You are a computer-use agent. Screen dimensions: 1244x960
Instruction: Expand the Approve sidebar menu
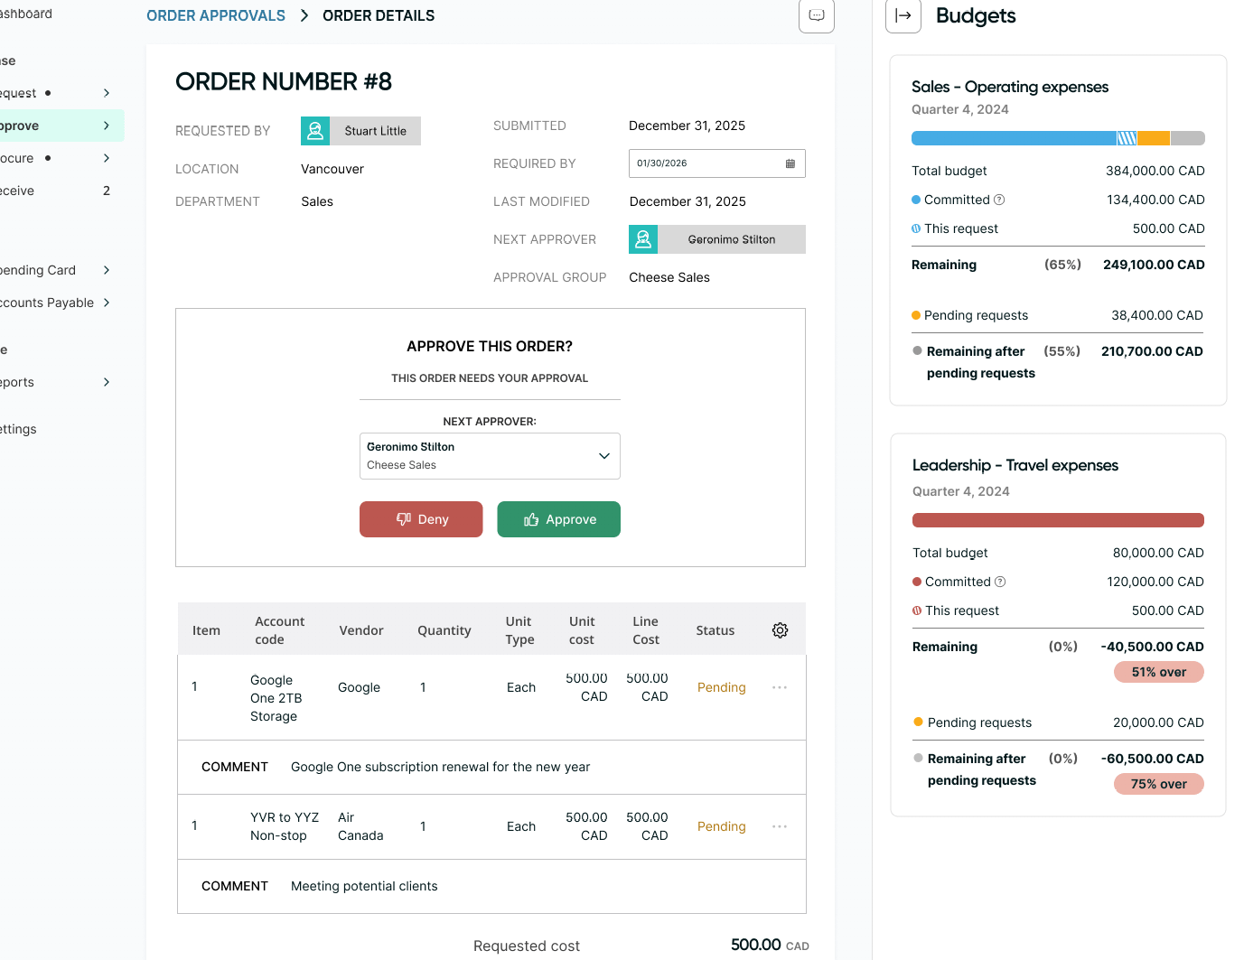click(107, 126)
